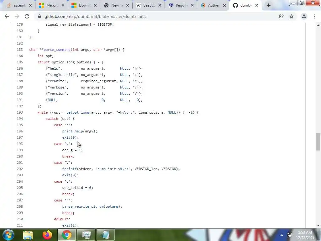Reload the GitHub page

coord(27,16)
